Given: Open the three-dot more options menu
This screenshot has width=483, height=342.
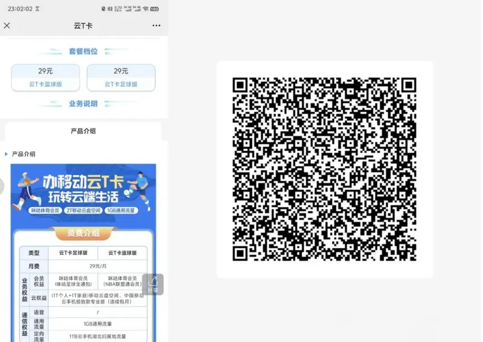Looking at the screenshot, I should pyautogui.click(x=156, y=26).
